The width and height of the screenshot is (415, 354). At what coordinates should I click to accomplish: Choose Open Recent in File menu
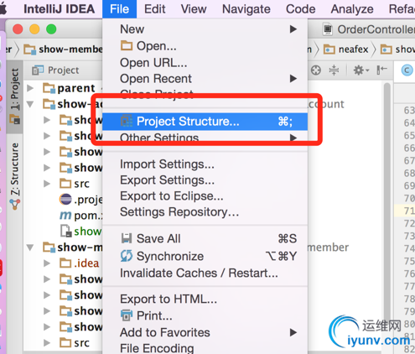pos(205,79)
